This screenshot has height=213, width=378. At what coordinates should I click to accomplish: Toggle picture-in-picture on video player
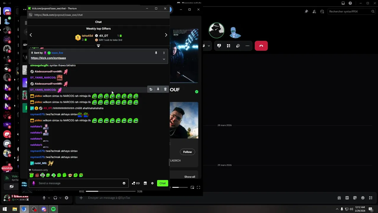point(192,187)
